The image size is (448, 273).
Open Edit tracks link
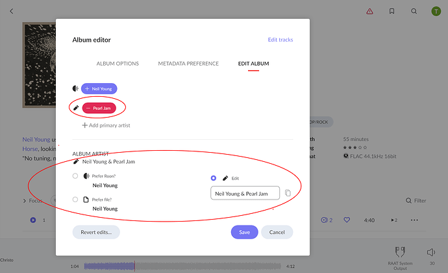(x=280, y=40)
